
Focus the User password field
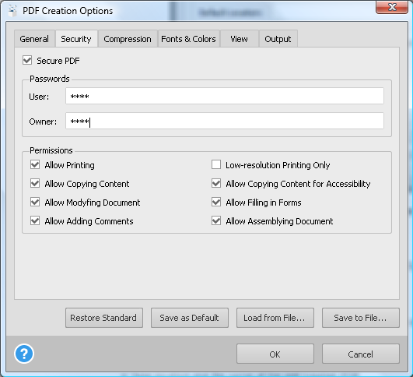tap(225, 97)
